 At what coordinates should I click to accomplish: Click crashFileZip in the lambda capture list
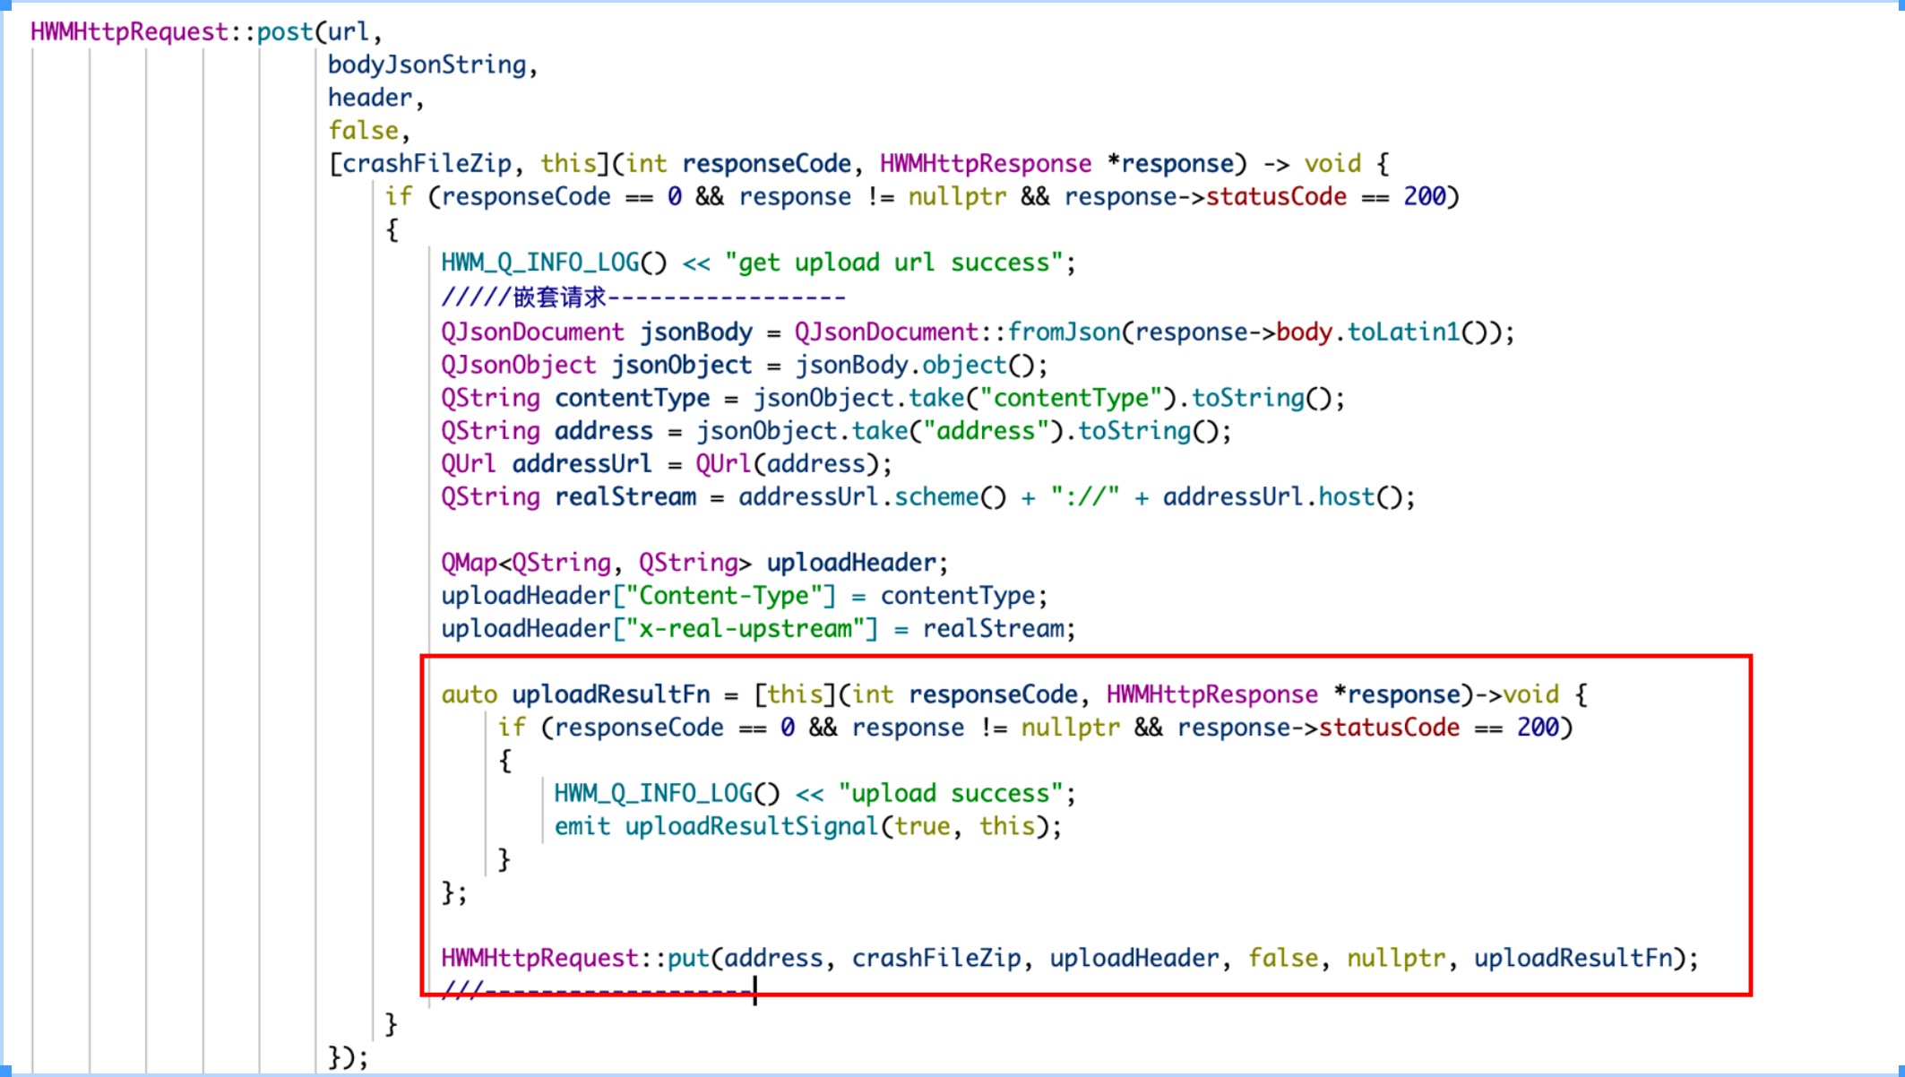click(427, 164)
